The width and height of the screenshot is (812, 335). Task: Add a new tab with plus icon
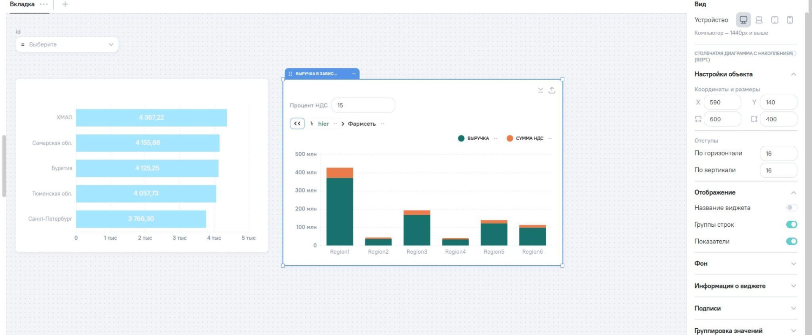point(65,4)
